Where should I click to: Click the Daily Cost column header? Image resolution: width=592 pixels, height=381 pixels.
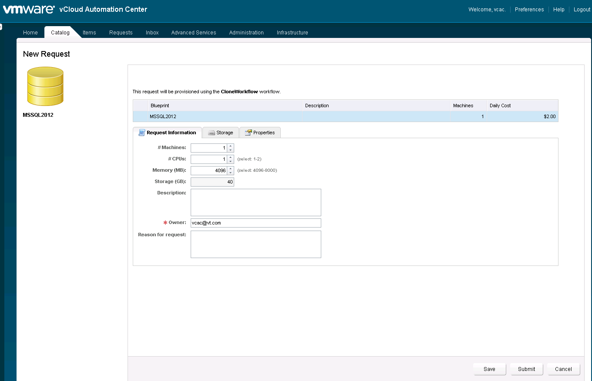pos(522,105)
